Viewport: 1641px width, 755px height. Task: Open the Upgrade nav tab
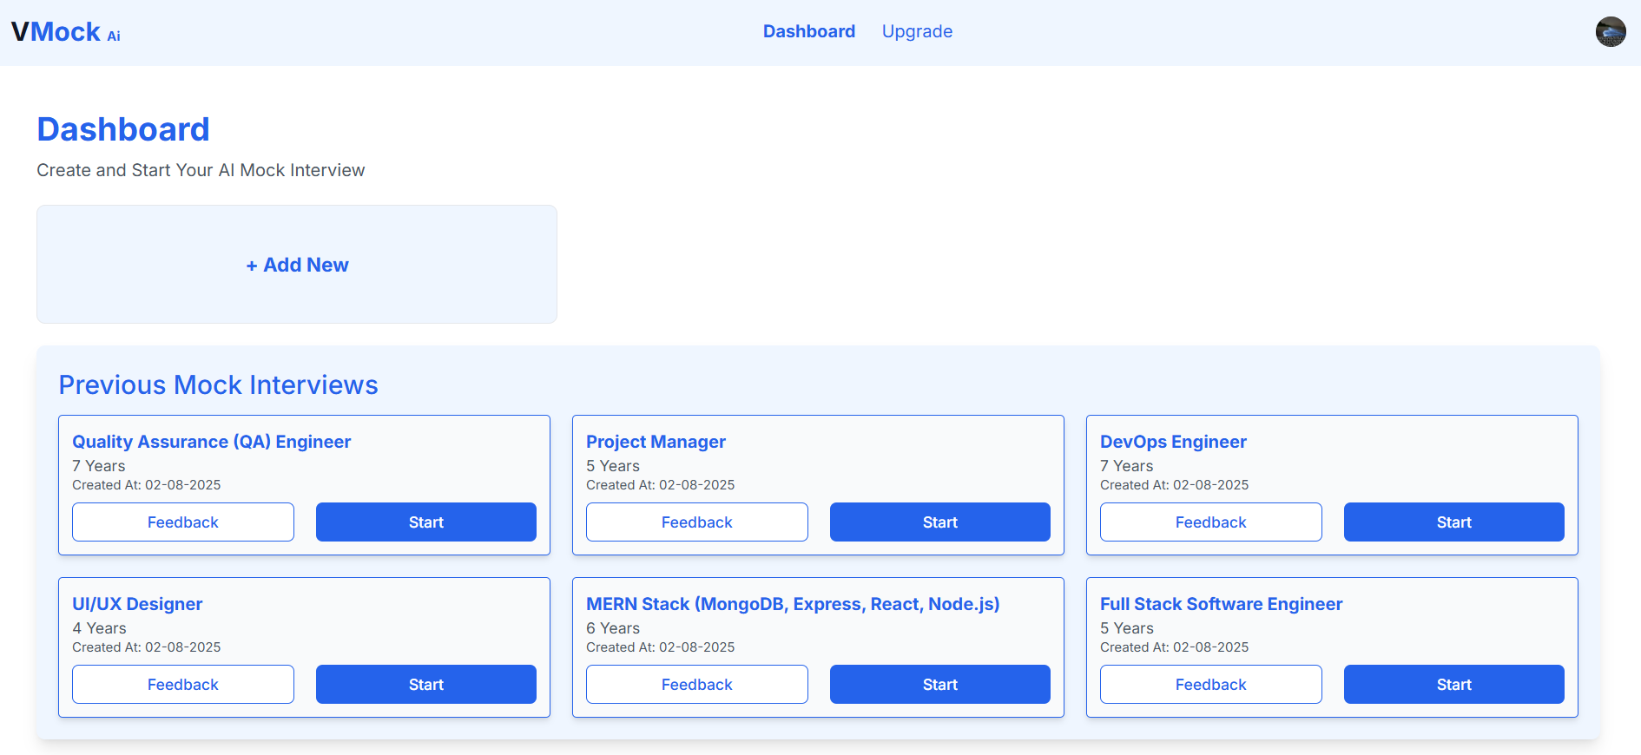tap(917, 32)
